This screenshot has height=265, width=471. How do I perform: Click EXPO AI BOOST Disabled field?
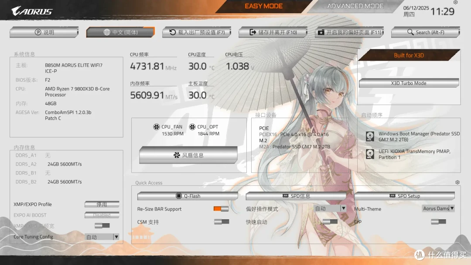[102, 215]
